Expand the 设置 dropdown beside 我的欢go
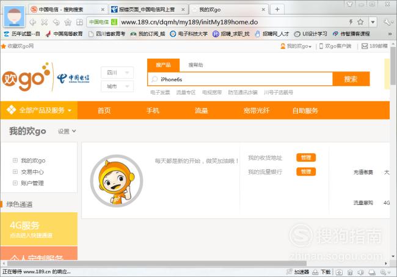397x277 pixels. pyautogui.click(x=67, y=131)
